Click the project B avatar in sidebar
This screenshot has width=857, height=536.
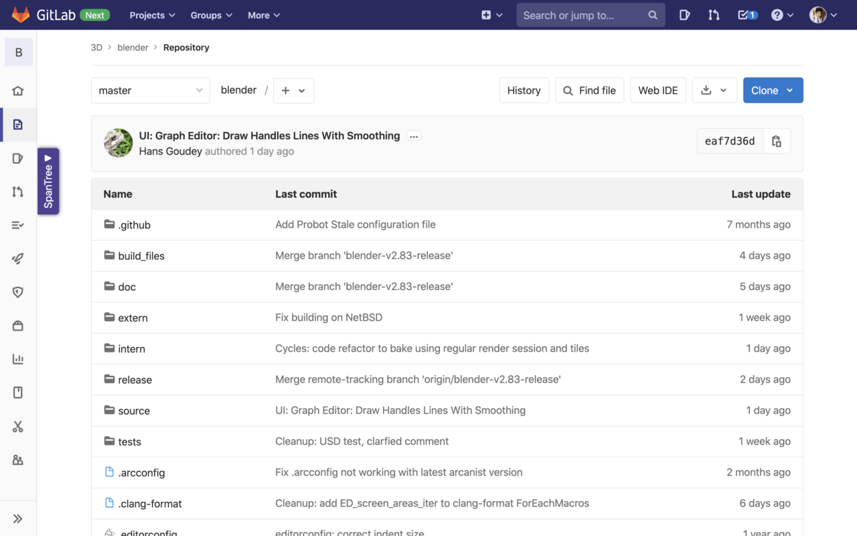click(19, 52)
